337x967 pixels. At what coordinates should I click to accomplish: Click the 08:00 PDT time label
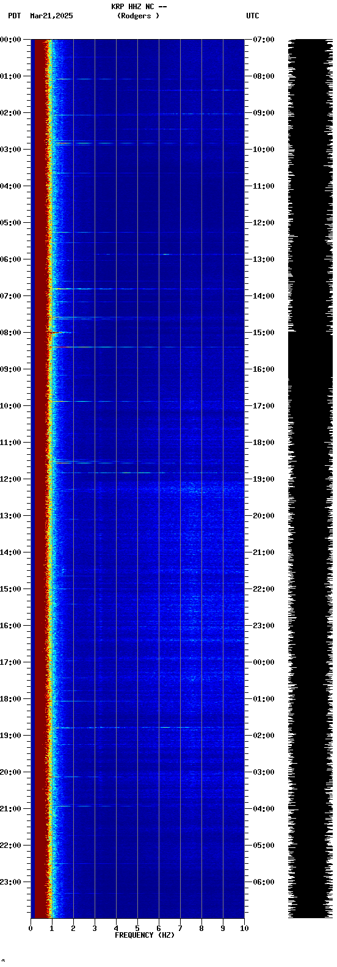click(11, 333)
